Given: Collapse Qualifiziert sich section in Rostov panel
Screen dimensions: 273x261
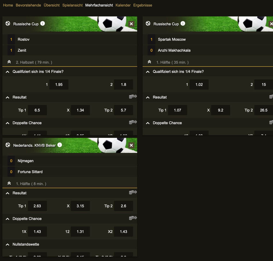Looking at the screenshot, I should [x=7, y=72].
